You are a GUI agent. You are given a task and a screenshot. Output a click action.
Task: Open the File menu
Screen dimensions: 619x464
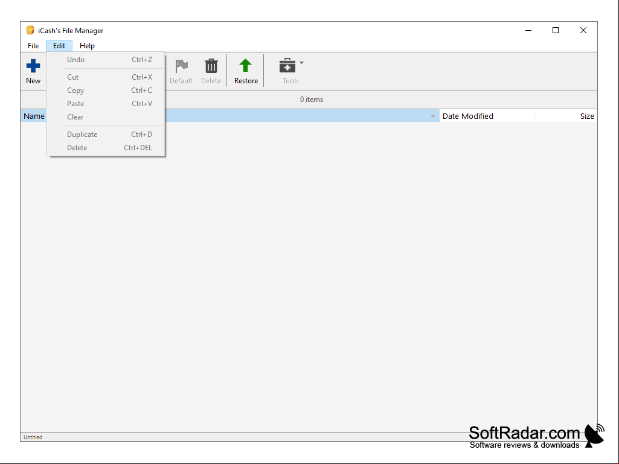tap(33, 46)
